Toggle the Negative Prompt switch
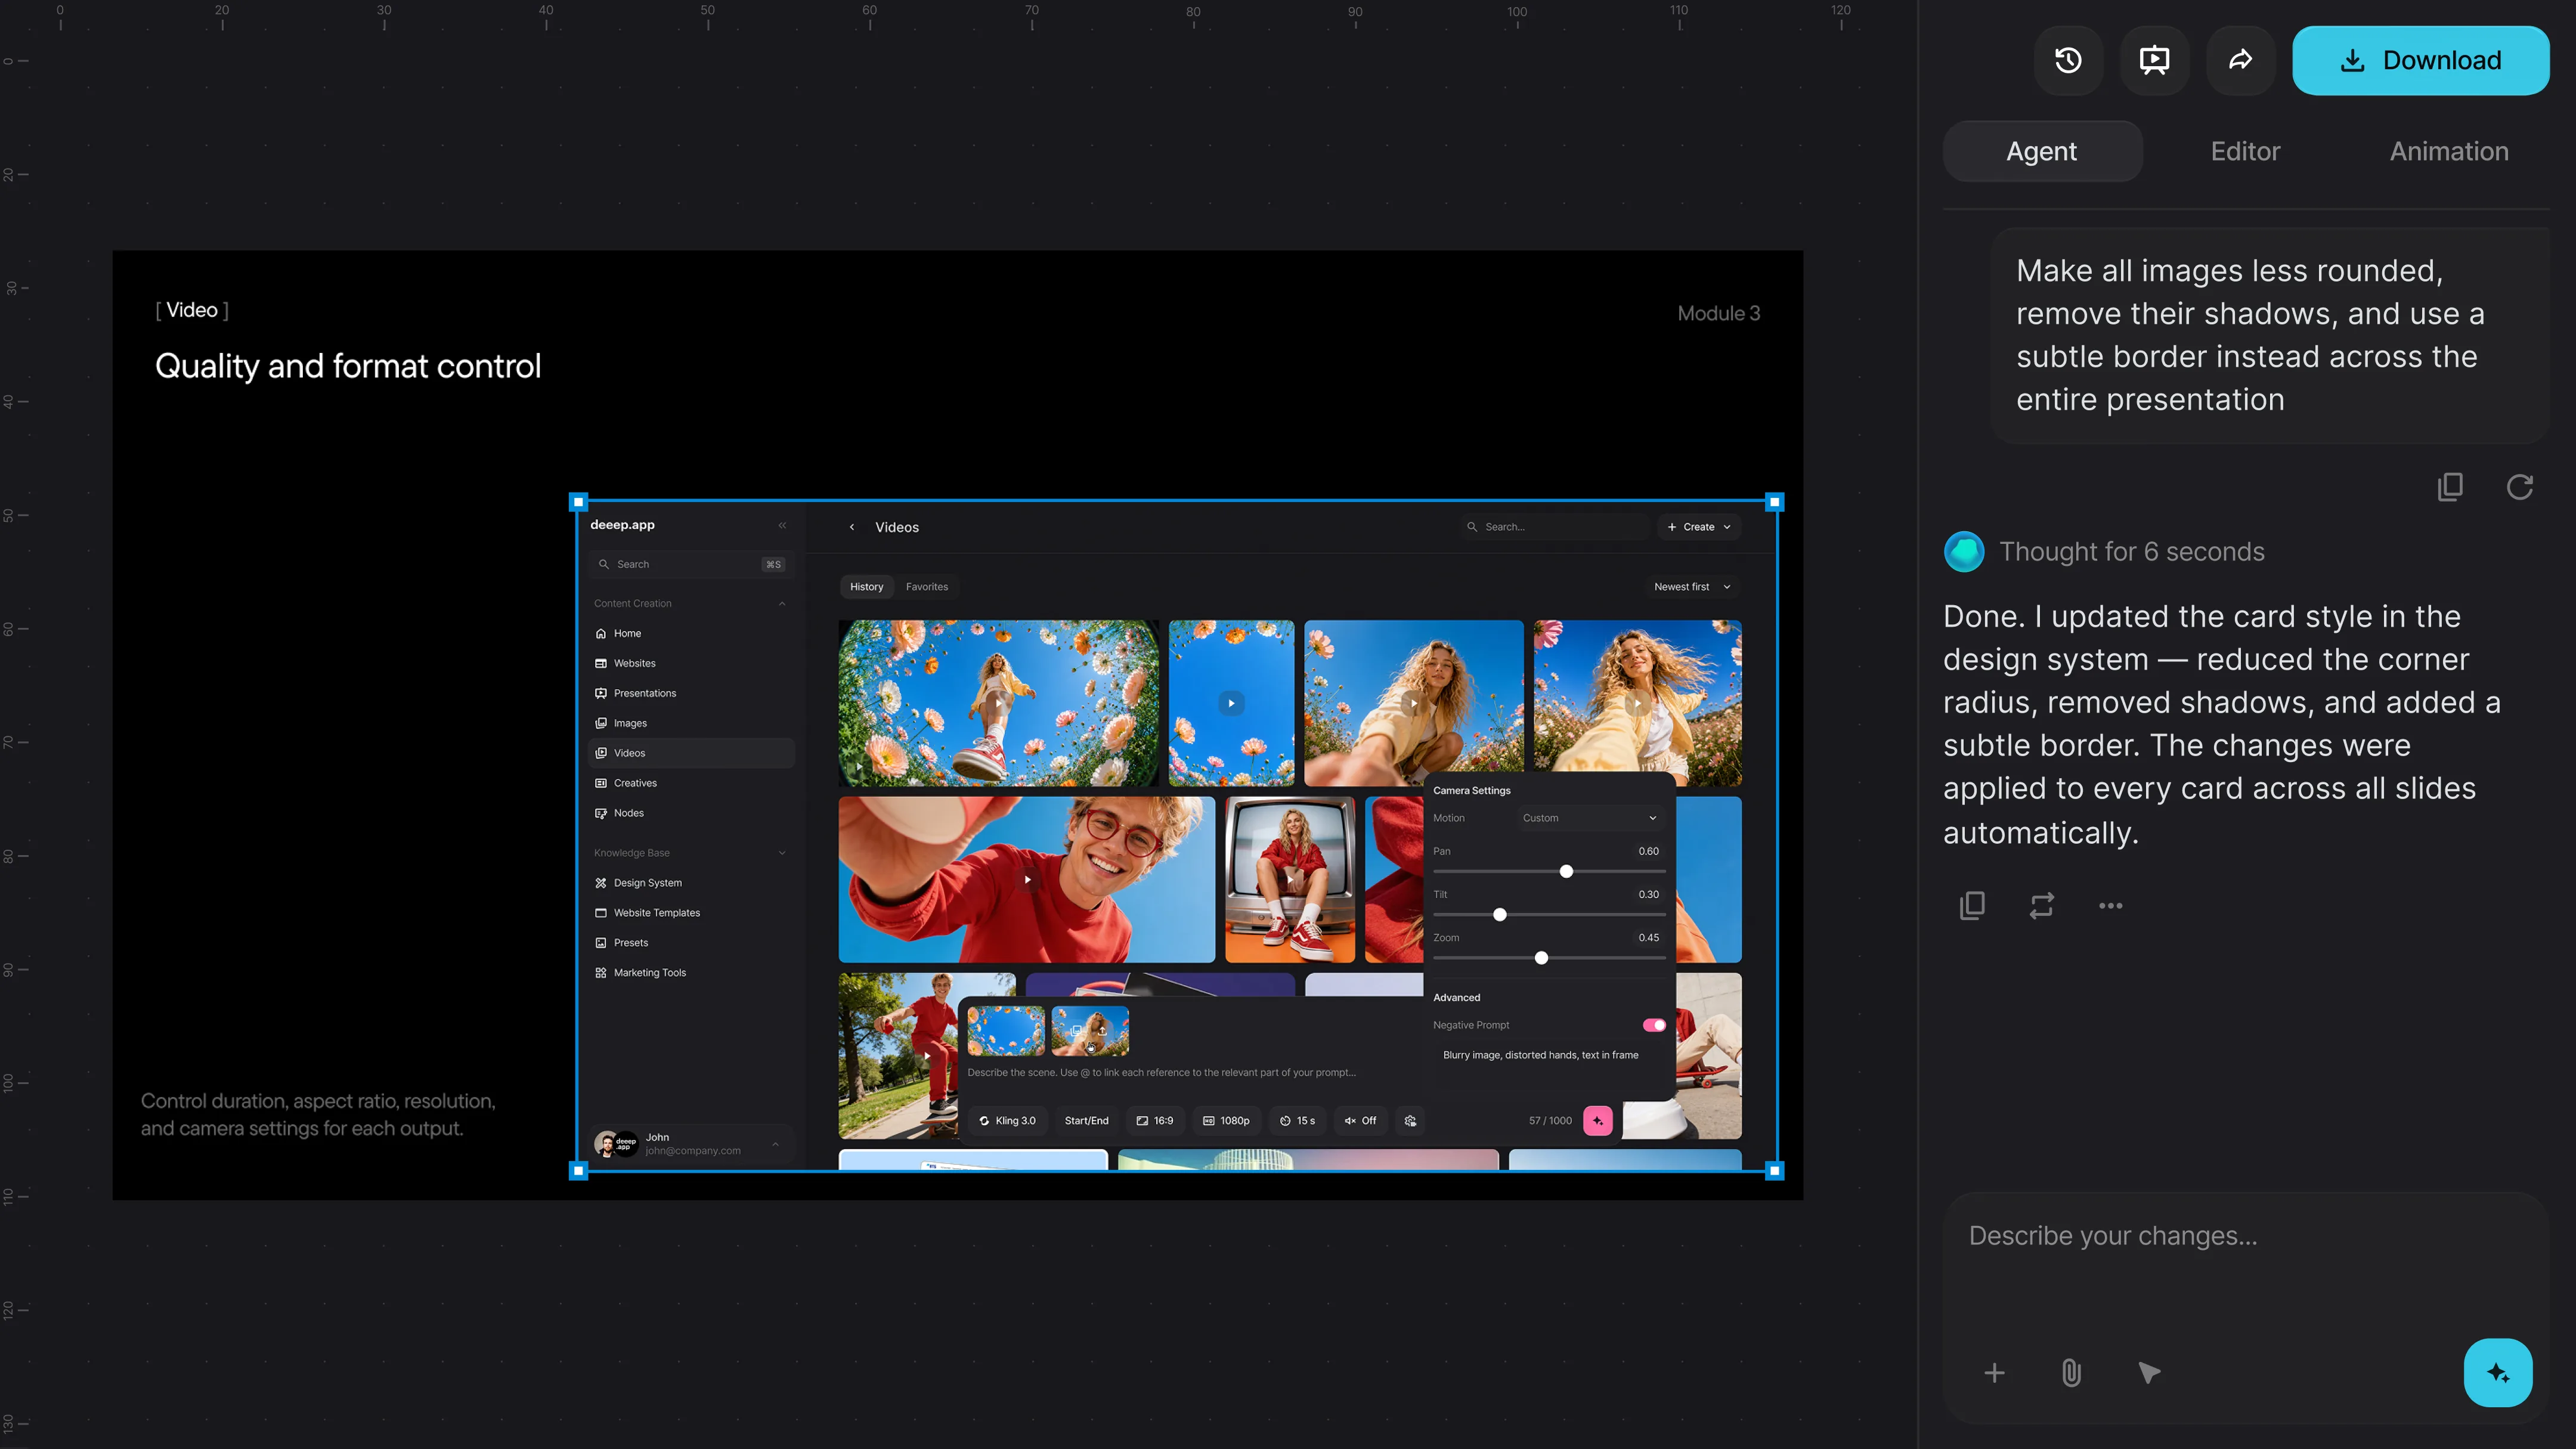The height and width of the screenshot is (1449, 2576). click(1654, 1025)
